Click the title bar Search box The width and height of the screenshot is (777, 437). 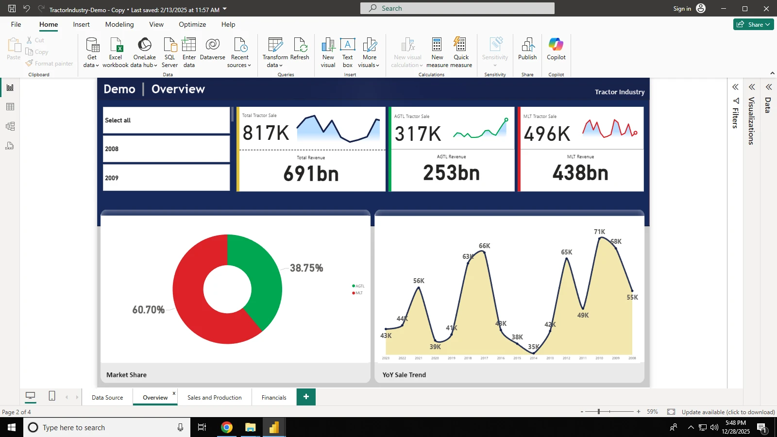[x=457, y=8]
